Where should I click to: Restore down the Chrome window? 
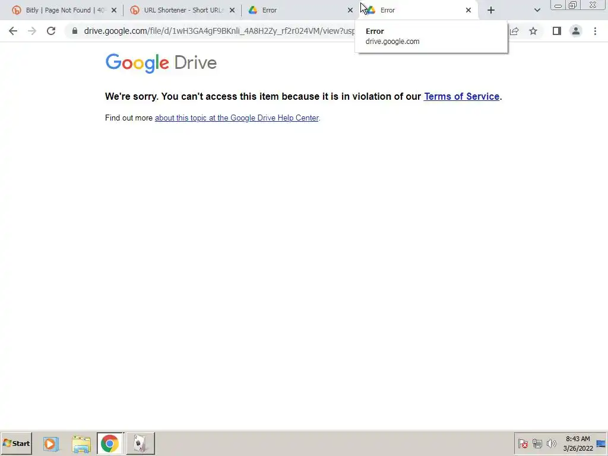click(572, 5)
